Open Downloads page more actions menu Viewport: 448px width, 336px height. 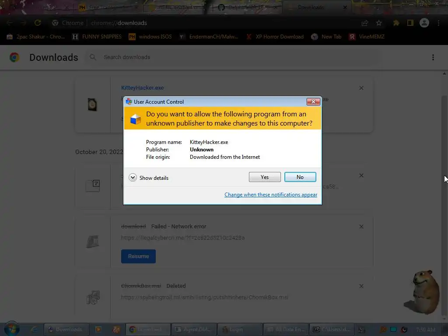click(x=433, y=57)
